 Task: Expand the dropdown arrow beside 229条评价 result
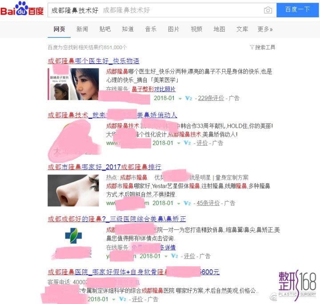pos(180,99)
